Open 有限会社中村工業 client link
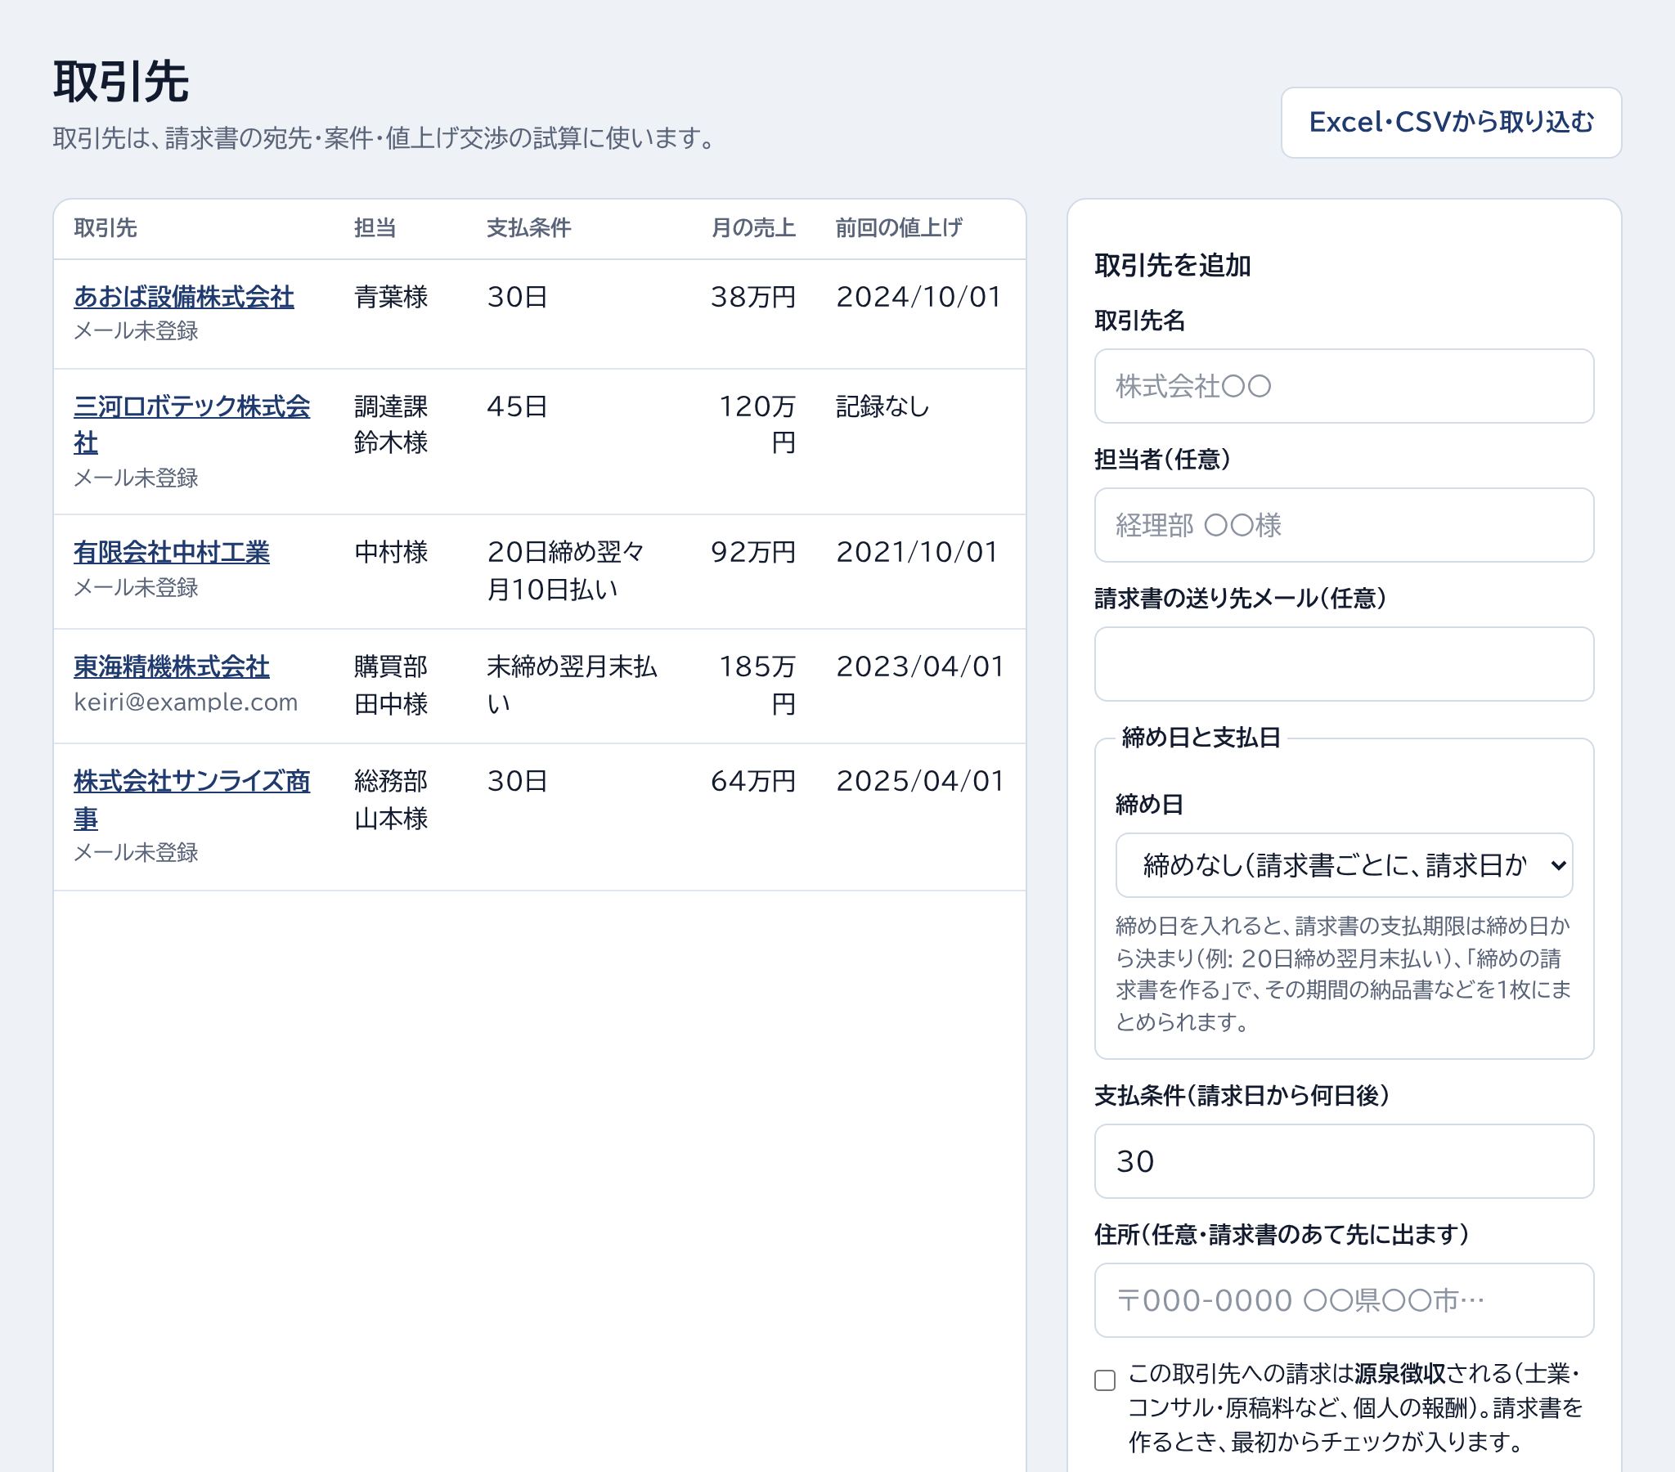1675x1472 pixels. (171, 551)
